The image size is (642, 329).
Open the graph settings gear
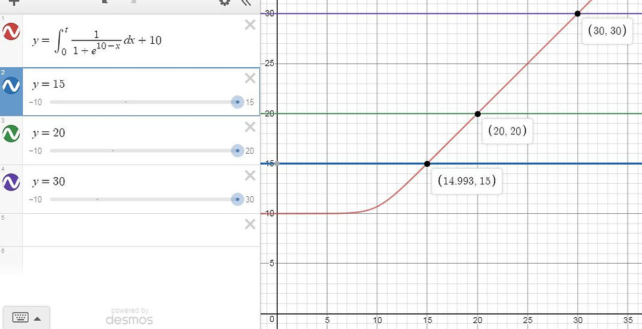(x=224, y=2)
